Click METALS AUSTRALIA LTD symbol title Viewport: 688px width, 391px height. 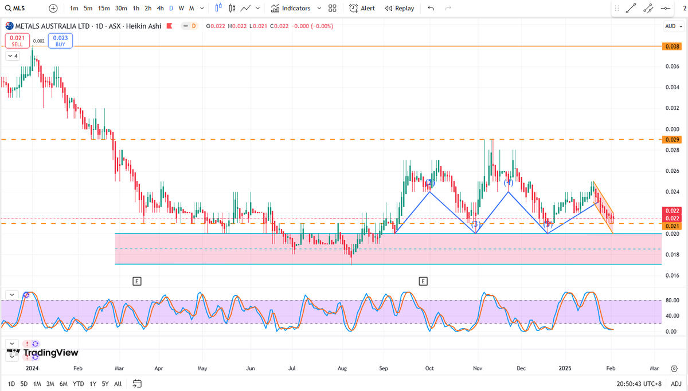(x=52, y=26)
